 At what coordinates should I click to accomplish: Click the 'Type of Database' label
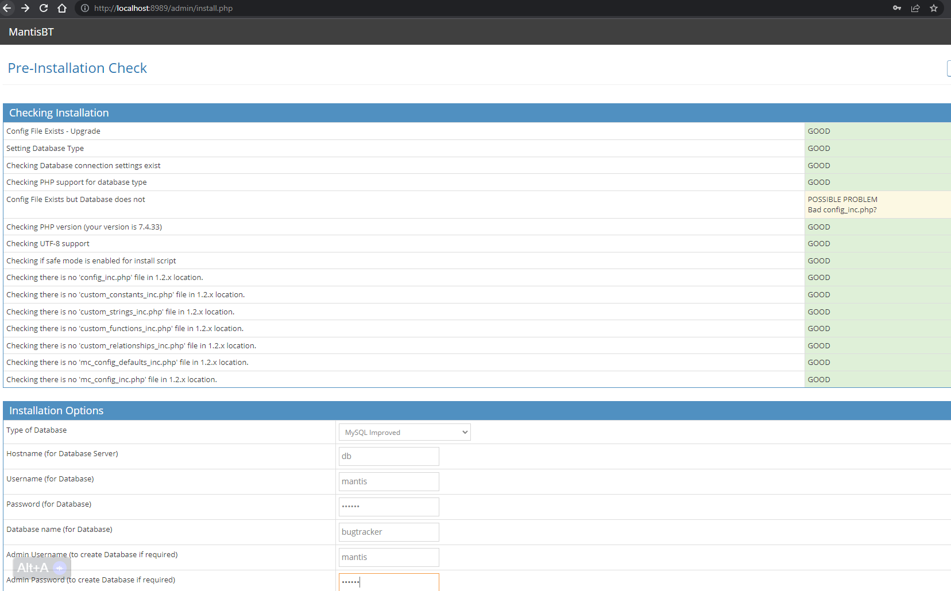pyautogui.click(x=37, y=430)
